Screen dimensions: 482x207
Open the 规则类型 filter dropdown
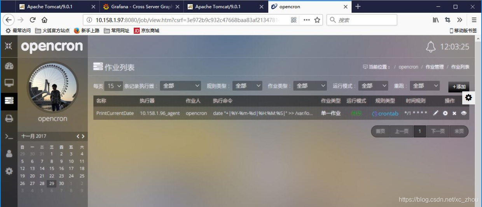247,86
